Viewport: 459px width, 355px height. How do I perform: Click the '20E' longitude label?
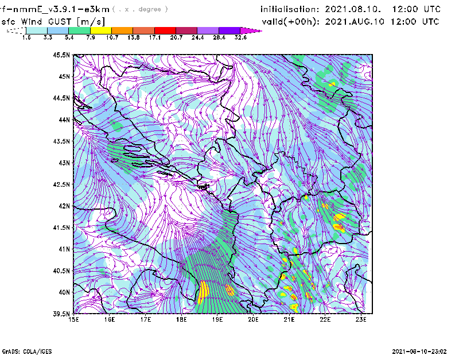[253, 319]
